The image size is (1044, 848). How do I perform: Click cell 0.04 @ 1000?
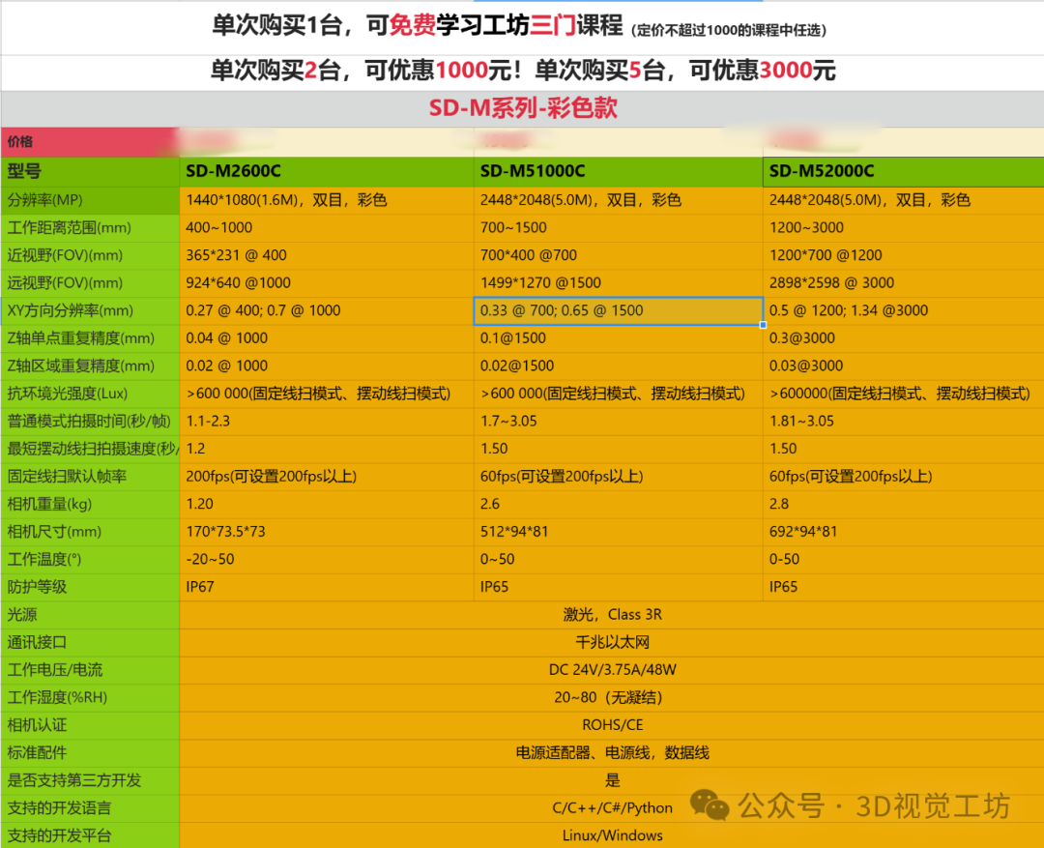(x=327, y=338)
